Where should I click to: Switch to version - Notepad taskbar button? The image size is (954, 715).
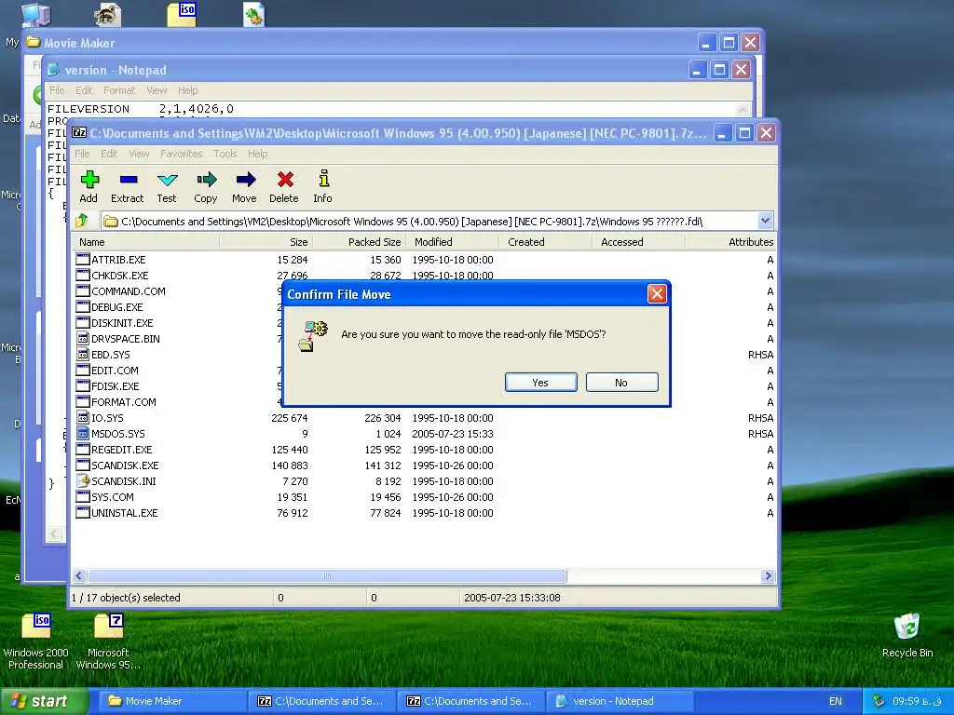point(620,701)
